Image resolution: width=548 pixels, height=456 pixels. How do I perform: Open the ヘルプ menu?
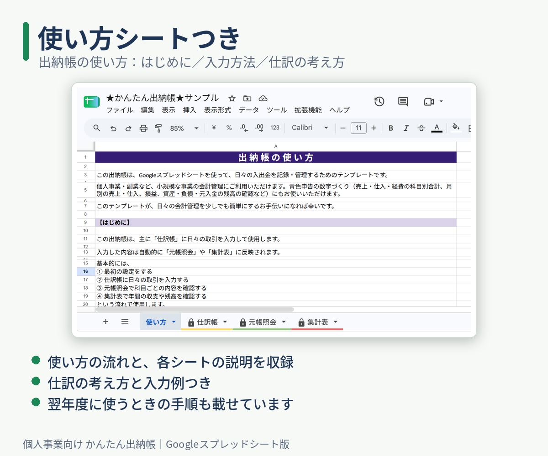pyautogui.click(x=339, y=110)
